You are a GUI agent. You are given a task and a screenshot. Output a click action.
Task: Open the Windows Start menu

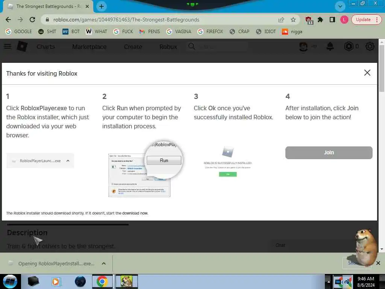tap(10, 281)
